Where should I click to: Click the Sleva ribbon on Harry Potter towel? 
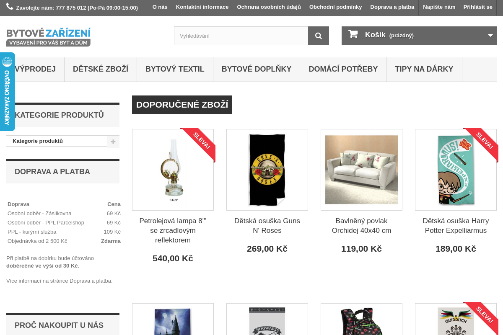(x=482, y=144)
